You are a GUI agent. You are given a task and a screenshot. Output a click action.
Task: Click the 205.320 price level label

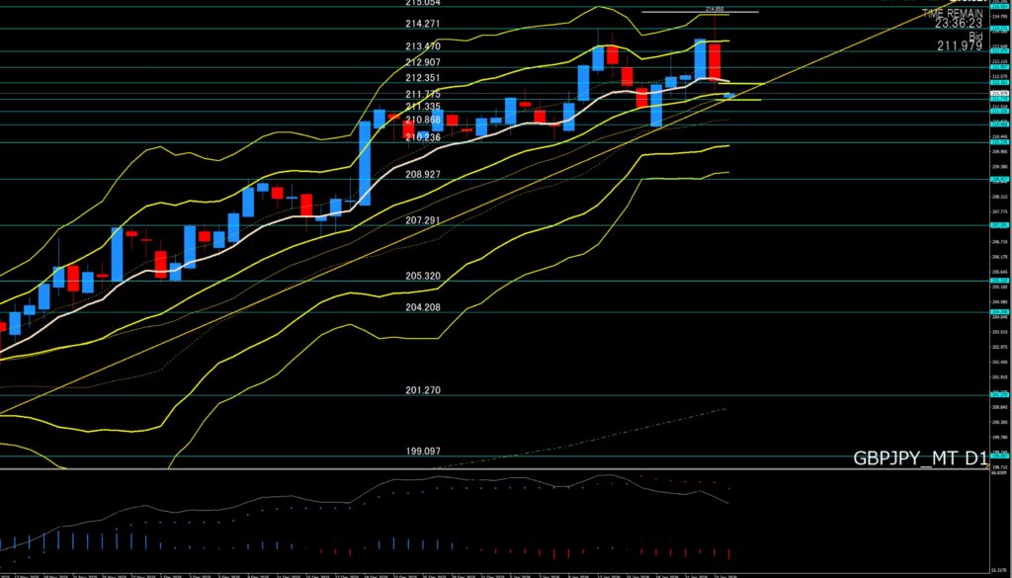coord(423,276)
